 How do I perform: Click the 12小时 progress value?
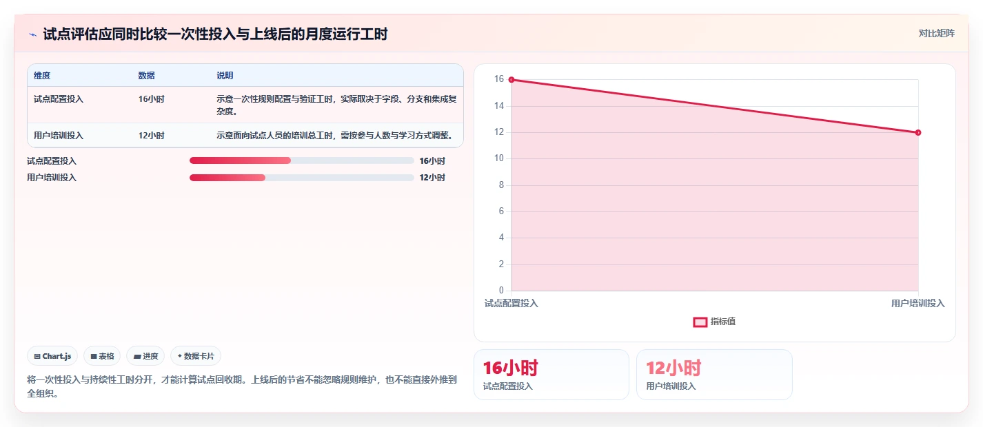pos(432,178)
